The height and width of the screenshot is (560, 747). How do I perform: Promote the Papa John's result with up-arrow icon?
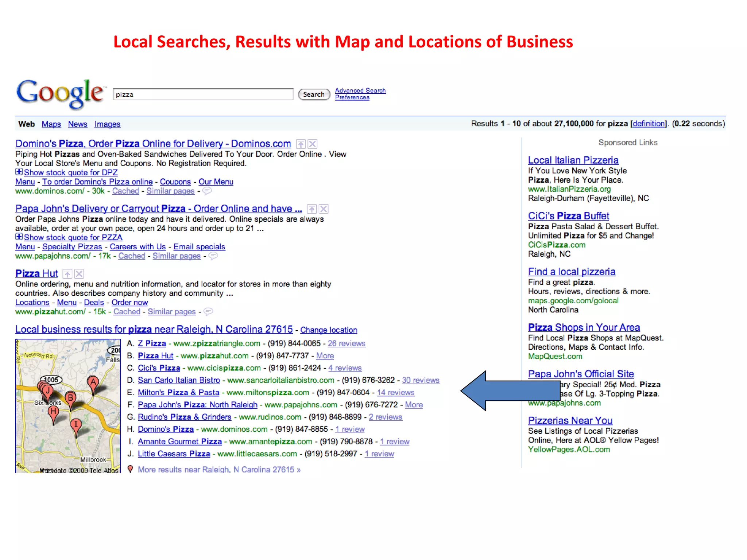point(312,209)
